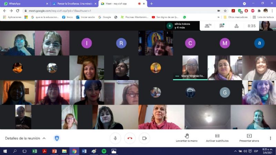Select the participant avatar with letter C
This screenshot has width=276, height=155.
[x=190, y=43]
